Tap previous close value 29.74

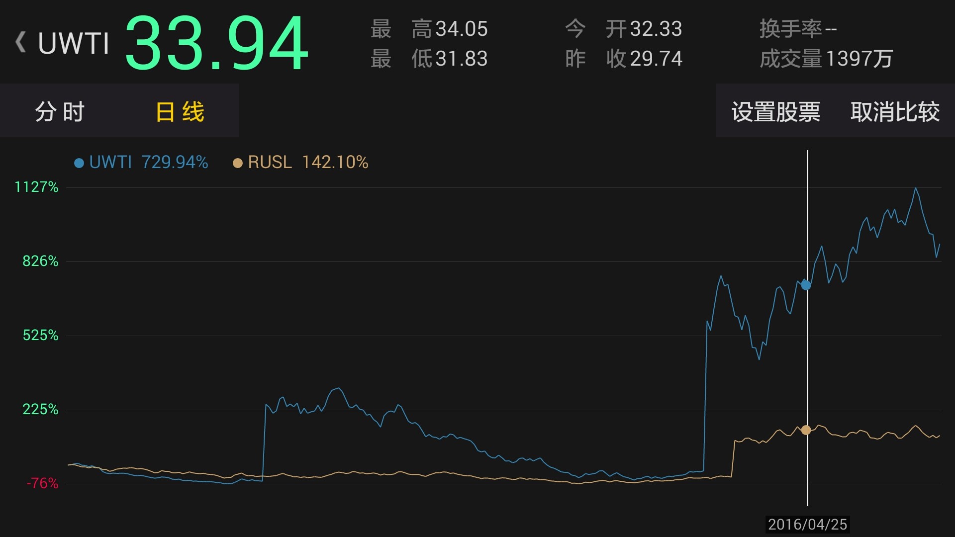tap(656, 59)
